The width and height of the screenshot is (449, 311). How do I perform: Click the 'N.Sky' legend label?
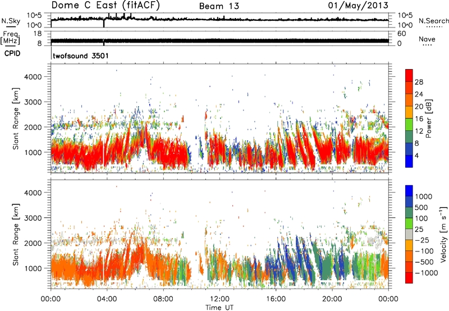(x=11, y=21)
